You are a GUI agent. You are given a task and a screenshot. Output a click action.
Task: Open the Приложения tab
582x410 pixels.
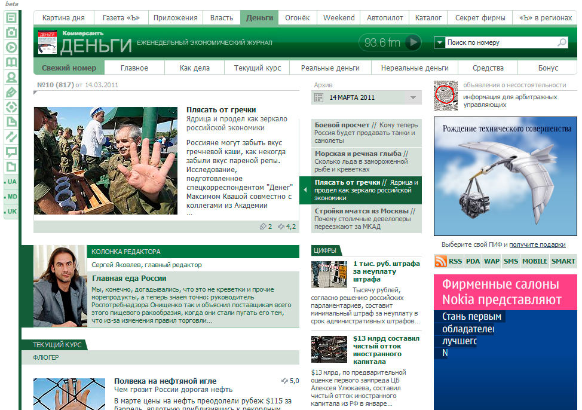click(x=176, y=18)
